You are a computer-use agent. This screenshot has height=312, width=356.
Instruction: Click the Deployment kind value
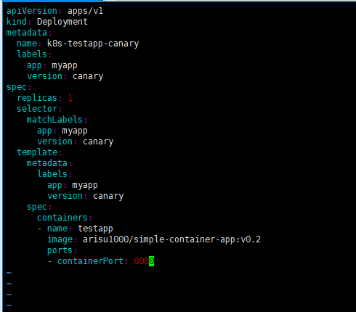point(62,22)
